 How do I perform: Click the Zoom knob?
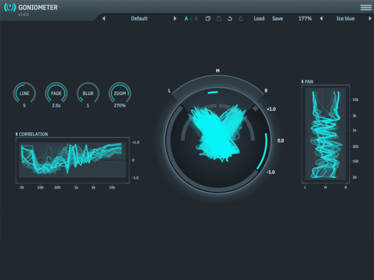pos(120,93)
